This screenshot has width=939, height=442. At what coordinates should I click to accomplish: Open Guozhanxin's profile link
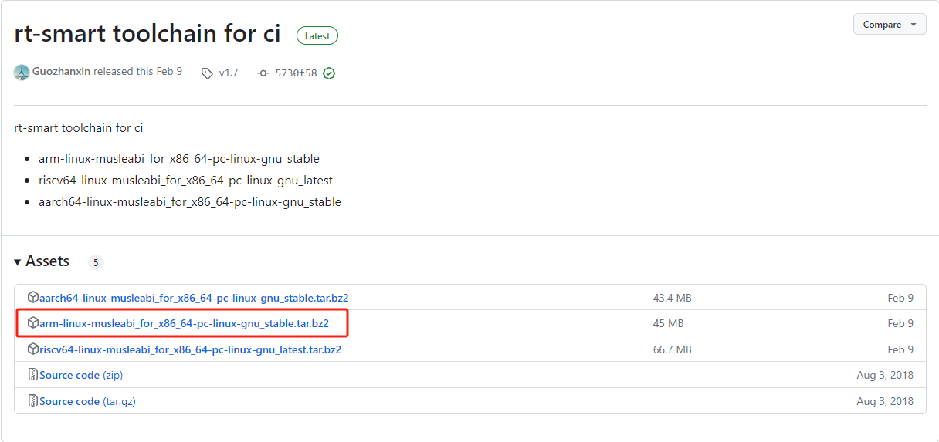point(61,72)
